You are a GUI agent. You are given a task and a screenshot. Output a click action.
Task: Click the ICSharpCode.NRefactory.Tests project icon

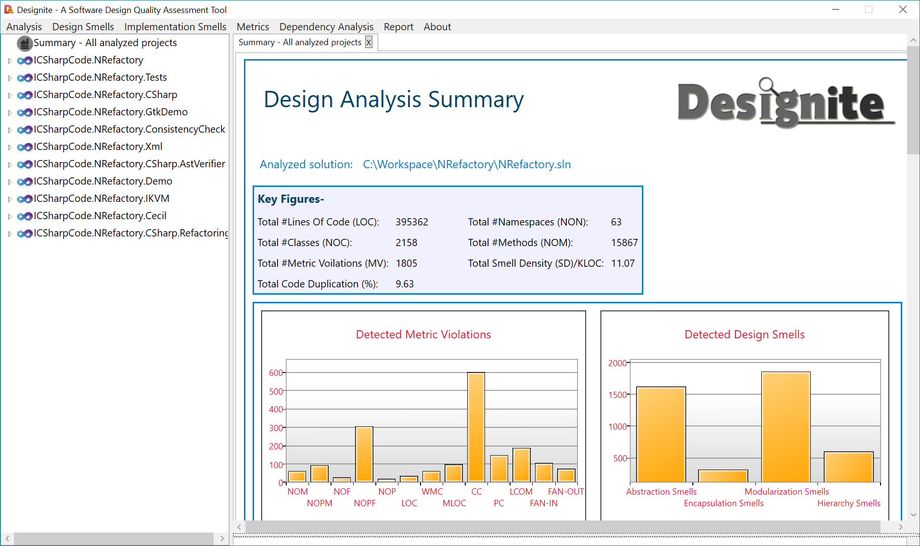tap(25, 78)
